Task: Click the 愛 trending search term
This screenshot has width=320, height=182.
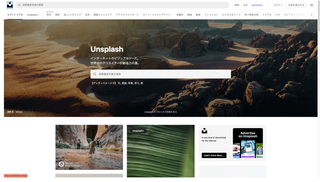Action: point(142,83)
